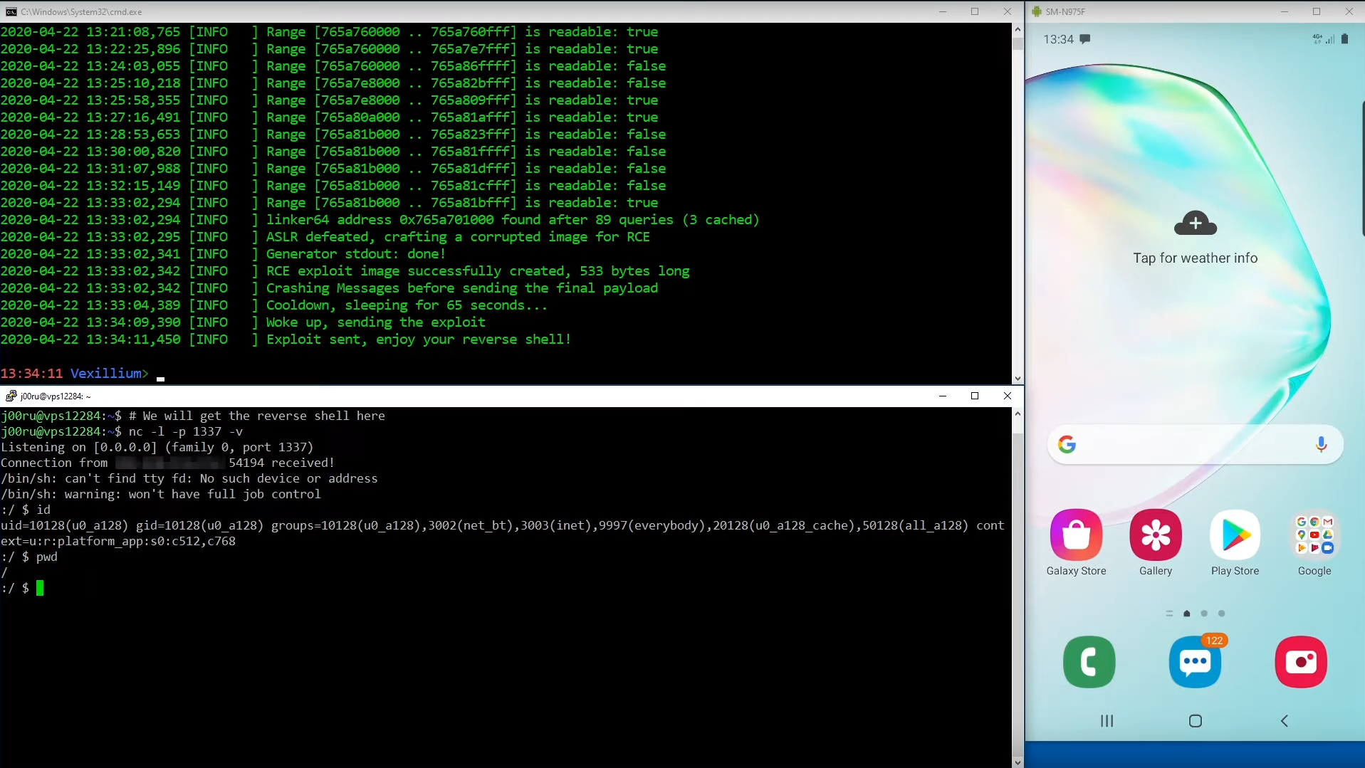Launch the Camera app in dock
1365x768 pixels.
coord(1301,662)
